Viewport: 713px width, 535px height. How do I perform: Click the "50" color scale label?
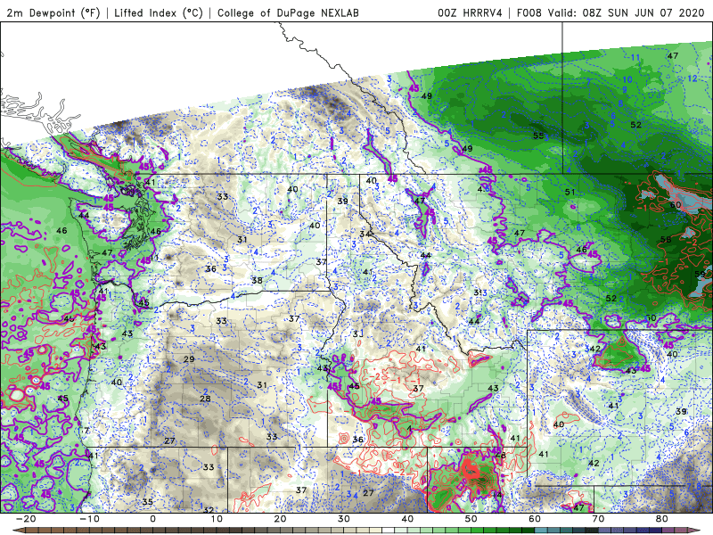[x=471, y=519]
